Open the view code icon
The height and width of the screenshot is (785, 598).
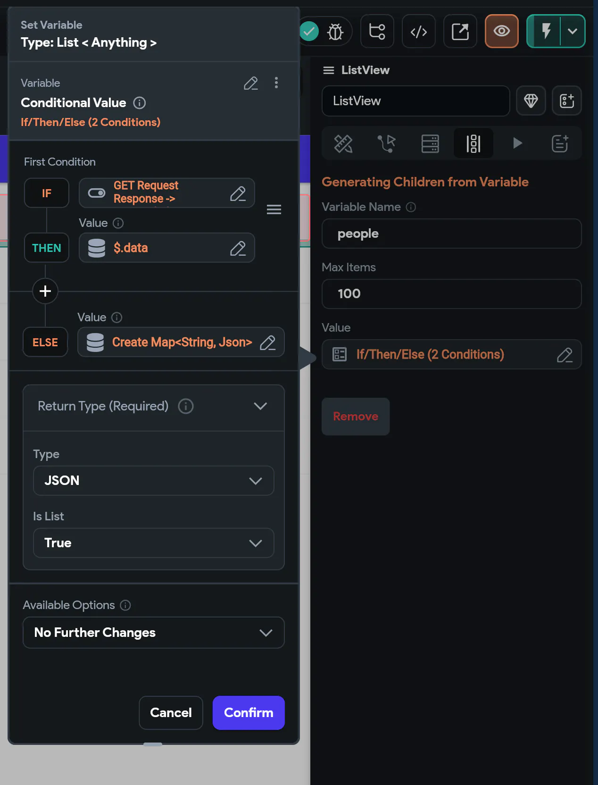click(x=418, y=32)
